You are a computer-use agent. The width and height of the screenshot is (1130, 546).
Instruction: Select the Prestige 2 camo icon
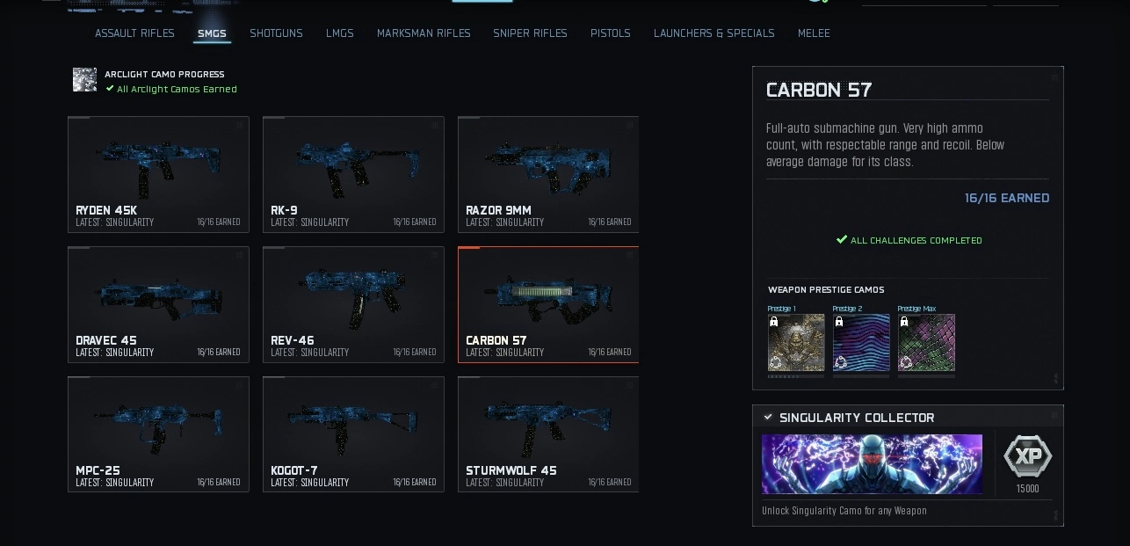click(x=861, y=343)
